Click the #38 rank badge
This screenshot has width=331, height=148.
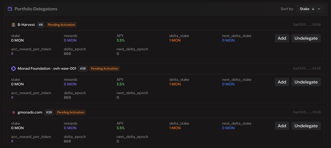pos(83,68)
